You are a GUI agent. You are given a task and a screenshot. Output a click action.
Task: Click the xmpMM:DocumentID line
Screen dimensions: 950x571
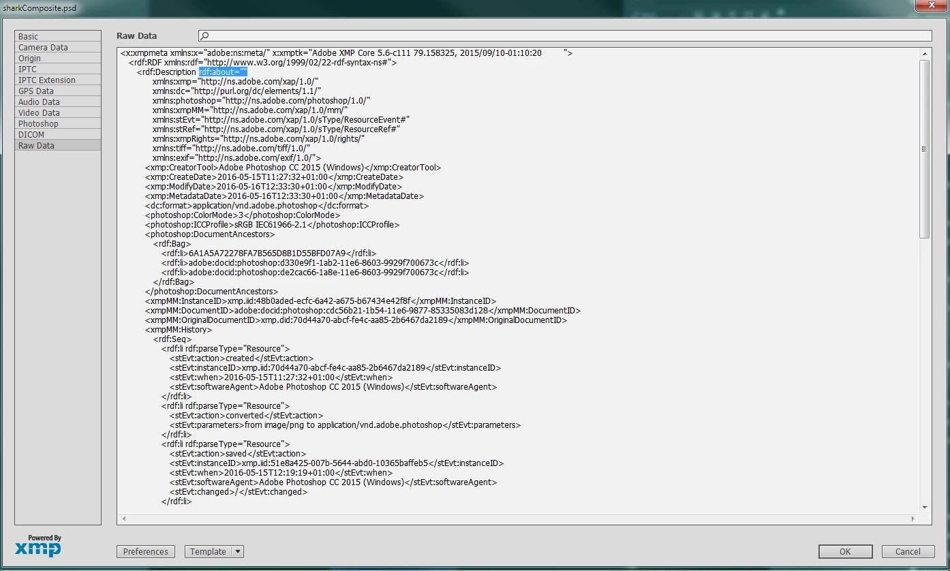click(x=363, y=310)
